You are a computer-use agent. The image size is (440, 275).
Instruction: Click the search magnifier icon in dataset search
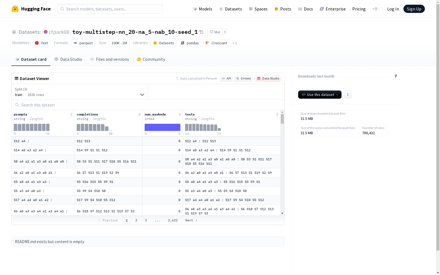tap(17, 105)
